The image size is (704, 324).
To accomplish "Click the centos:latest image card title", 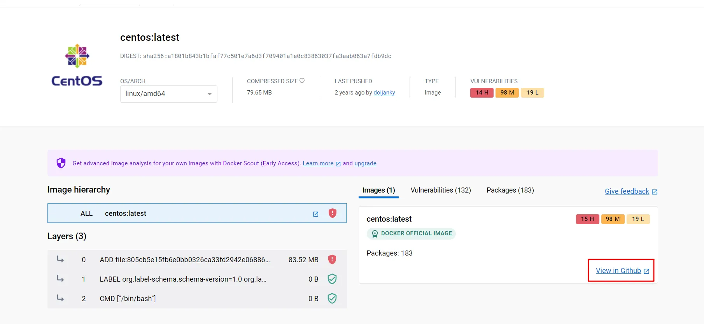I will [x=389, y=219].
